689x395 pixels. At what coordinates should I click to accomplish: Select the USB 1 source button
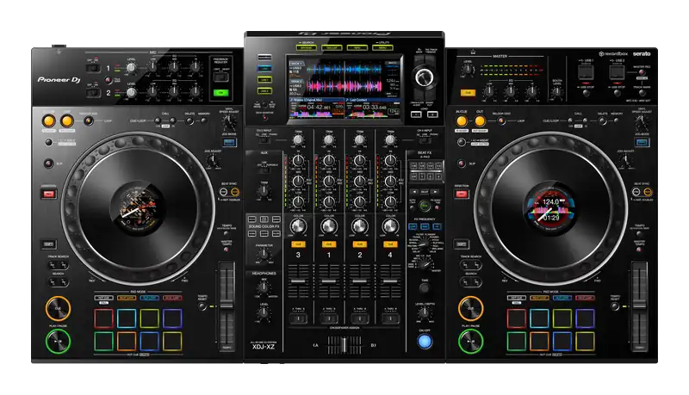264,80
